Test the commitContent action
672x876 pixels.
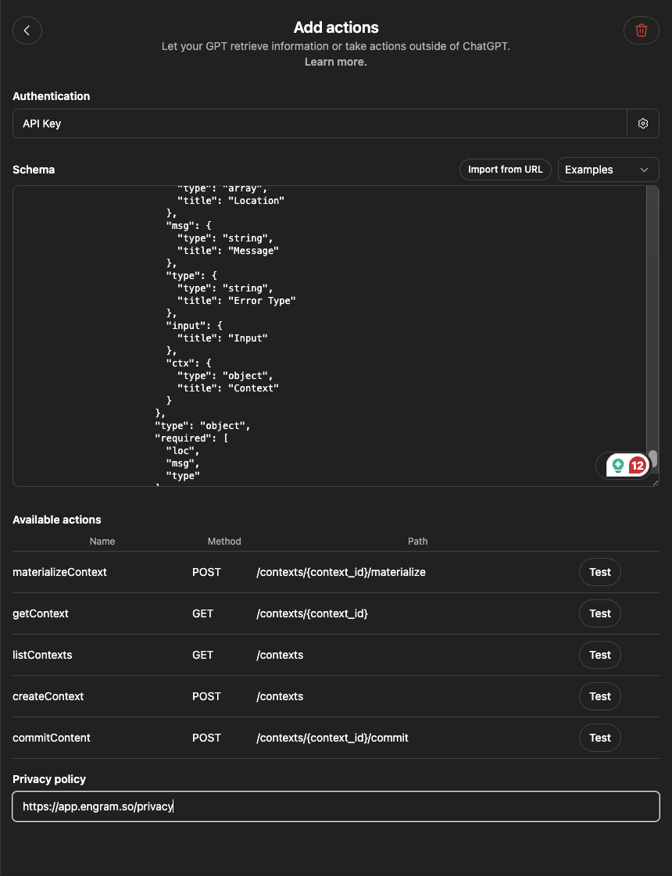[599, 737]
